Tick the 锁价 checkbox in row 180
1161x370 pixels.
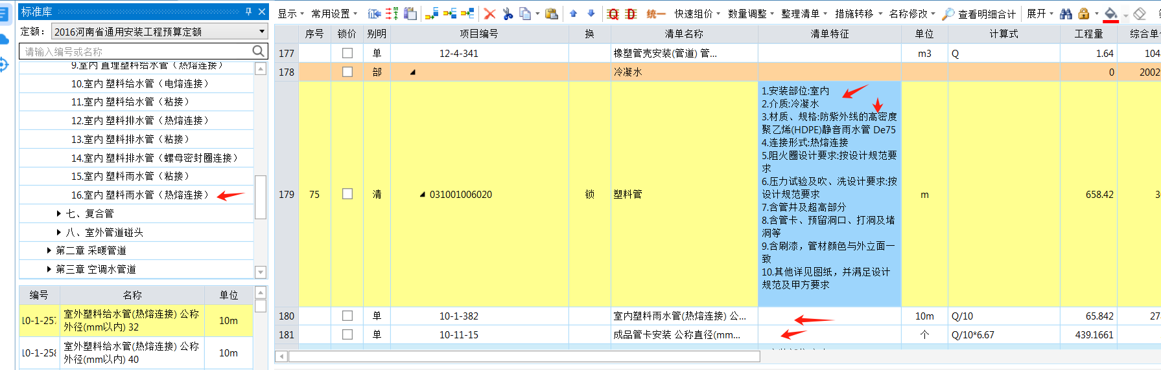pyautogui.click(x=347, y=316)
